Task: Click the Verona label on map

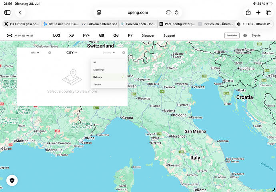Action: (170, 87)
